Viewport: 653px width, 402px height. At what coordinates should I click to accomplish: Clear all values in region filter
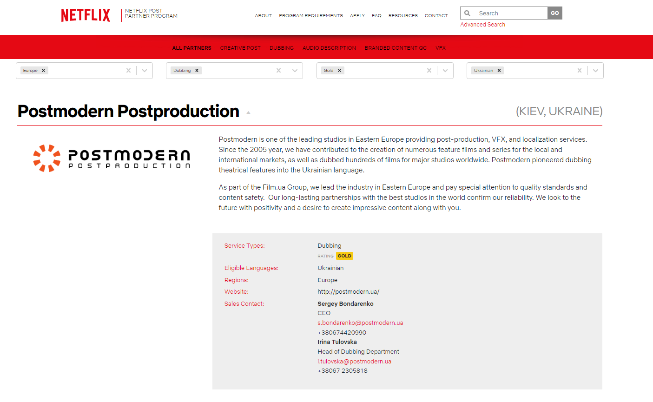(x=128, y=71)
